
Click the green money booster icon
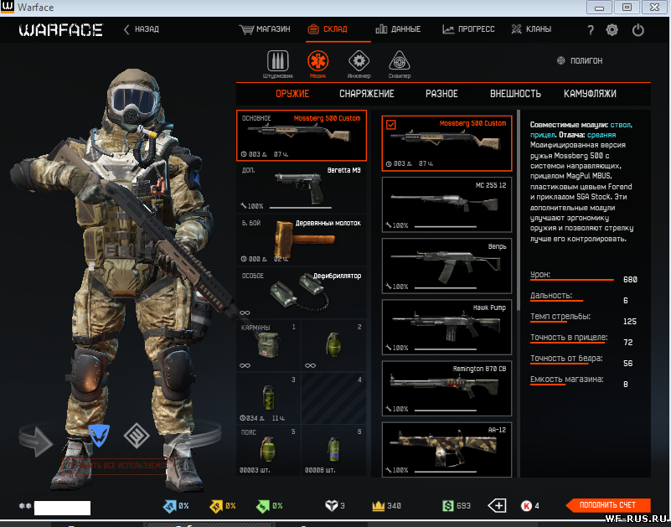(263, 506)
